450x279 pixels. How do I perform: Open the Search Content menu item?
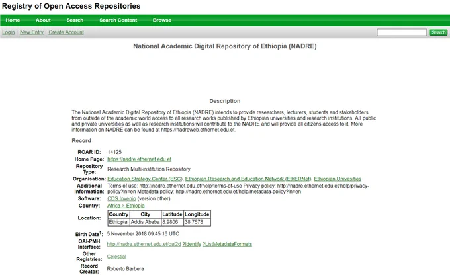[118, 20]
